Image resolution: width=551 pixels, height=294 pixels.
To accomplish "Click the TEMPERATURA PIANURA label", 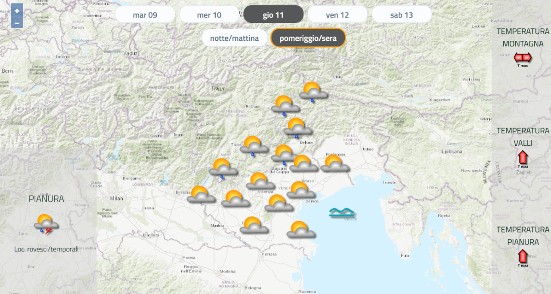I will [523, 236].
